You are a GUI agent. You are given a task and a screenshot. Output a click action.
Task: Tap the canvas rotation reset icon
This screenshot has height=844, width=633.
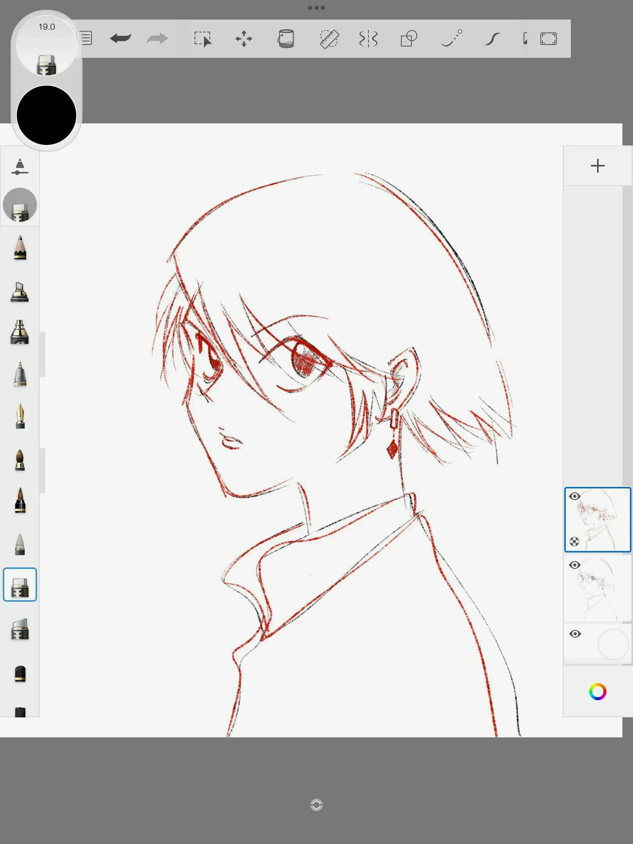coord(316,805)
